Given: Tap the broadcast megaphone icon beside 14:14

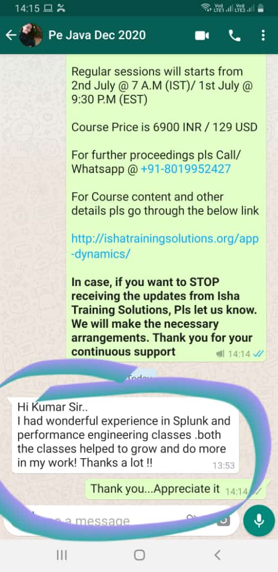Looking at the screenshot, I should tap(221, 353).
